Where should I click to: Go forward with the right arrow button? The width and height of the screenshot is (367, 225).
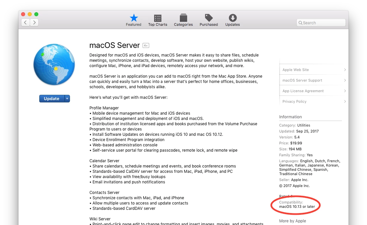click(34, 22)
